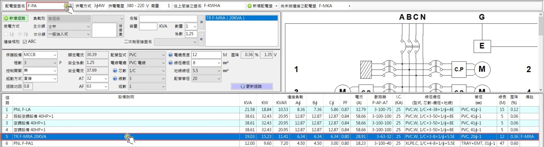Image resolution: width=544 pixels, height=147 pixels.
Task: Click the help icon beside 線徑纜徑
Action: 170,63
